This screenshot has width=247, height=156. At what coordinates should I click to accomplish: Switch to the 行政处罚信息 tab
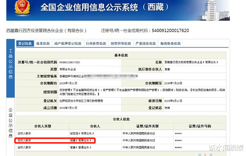96,44
